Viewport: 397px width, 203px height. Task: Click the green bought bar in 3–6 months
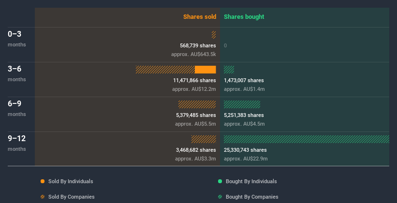229,70
